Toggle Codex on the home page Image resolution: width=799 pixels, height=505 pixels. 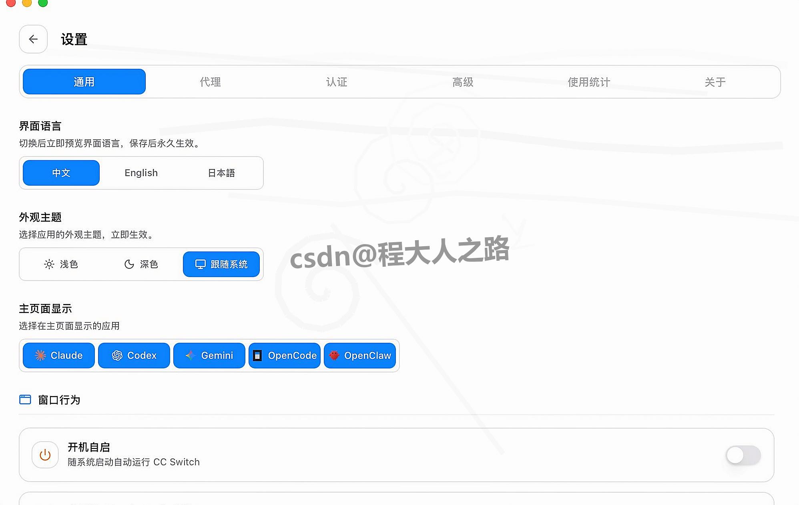[x=134, y=356]
